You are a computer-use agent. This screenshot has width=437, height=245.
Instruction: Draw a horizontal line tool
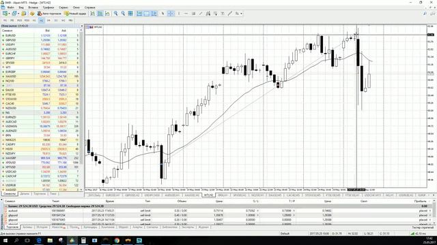[x=186, y=14]
